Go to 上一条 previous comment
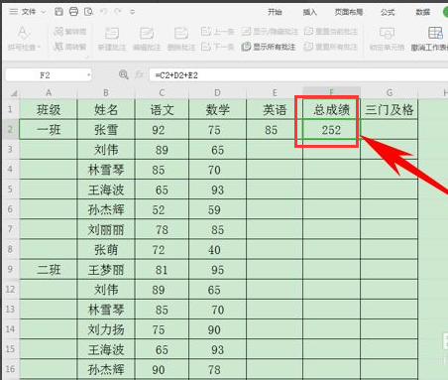Image resolution: width=448 pixels, height=380 pixels. tap(217, 32)
